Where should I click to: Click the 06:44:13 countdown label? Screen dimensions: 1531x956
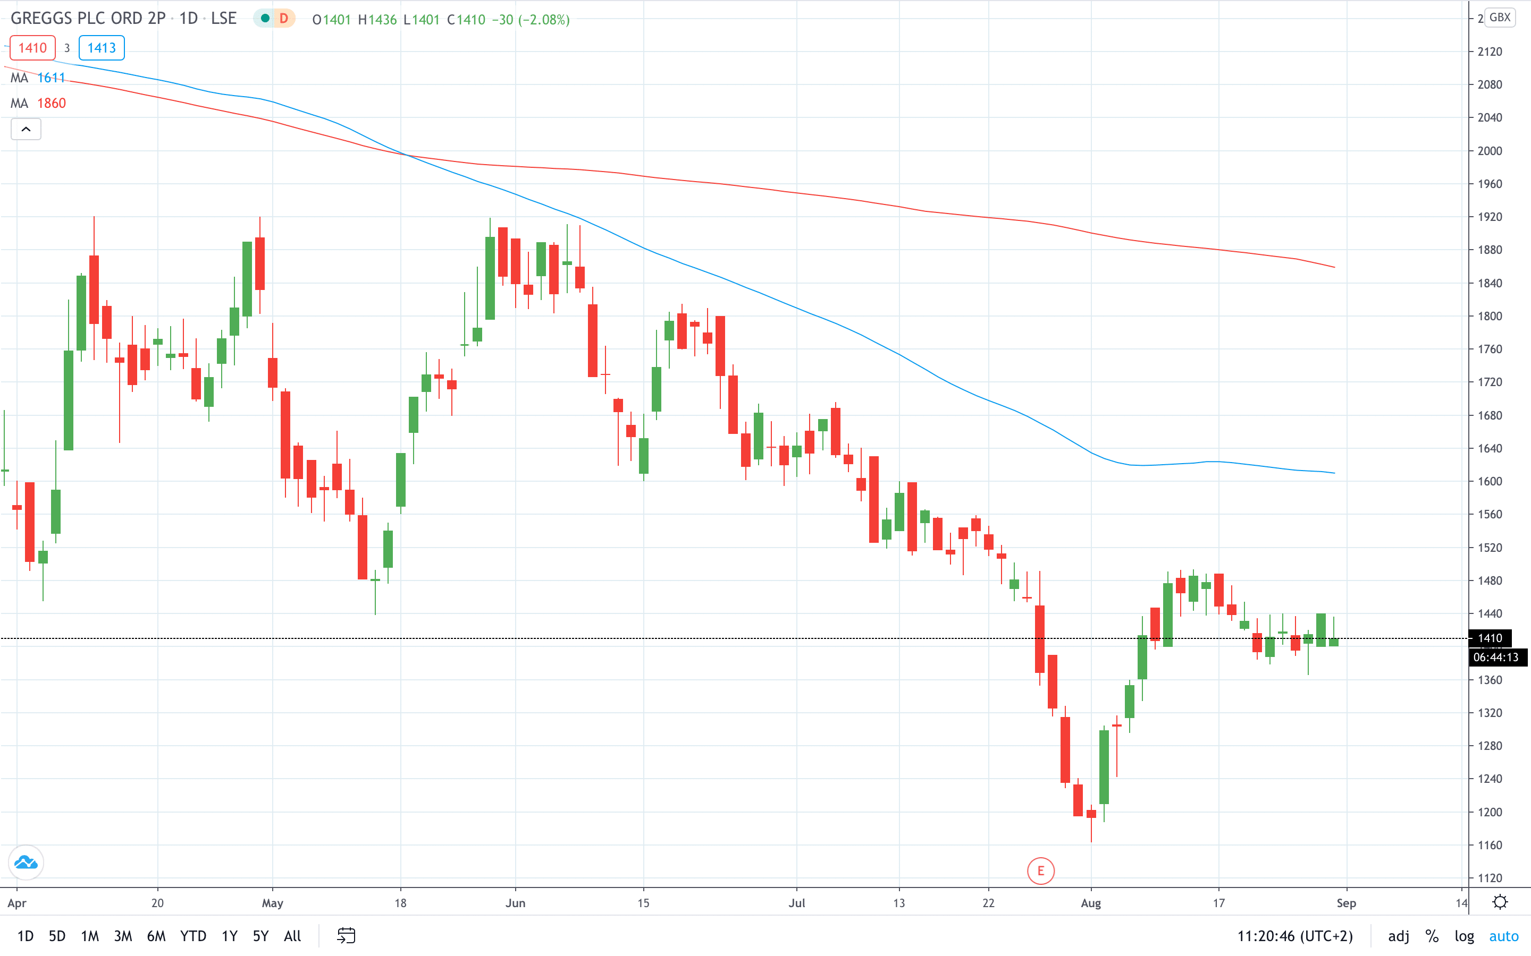[1496, 657]
